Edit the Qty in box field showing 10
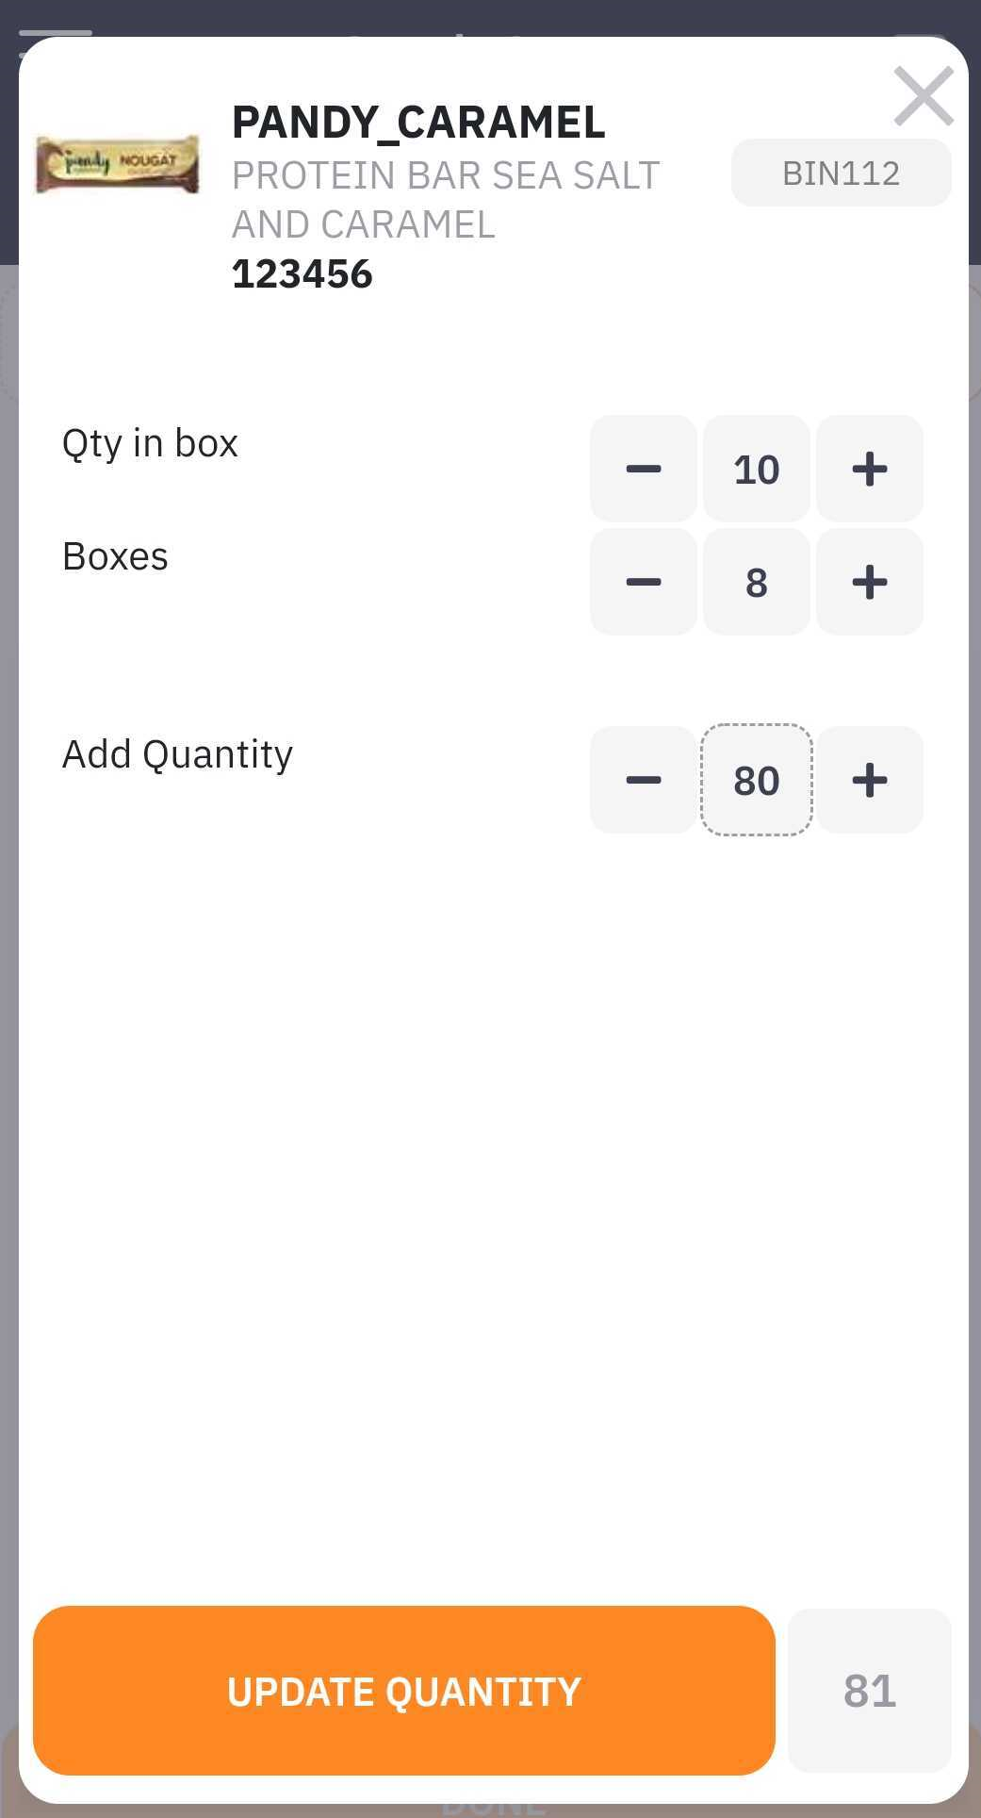This screenshot has width=981, height=1818. click(756, 469)
